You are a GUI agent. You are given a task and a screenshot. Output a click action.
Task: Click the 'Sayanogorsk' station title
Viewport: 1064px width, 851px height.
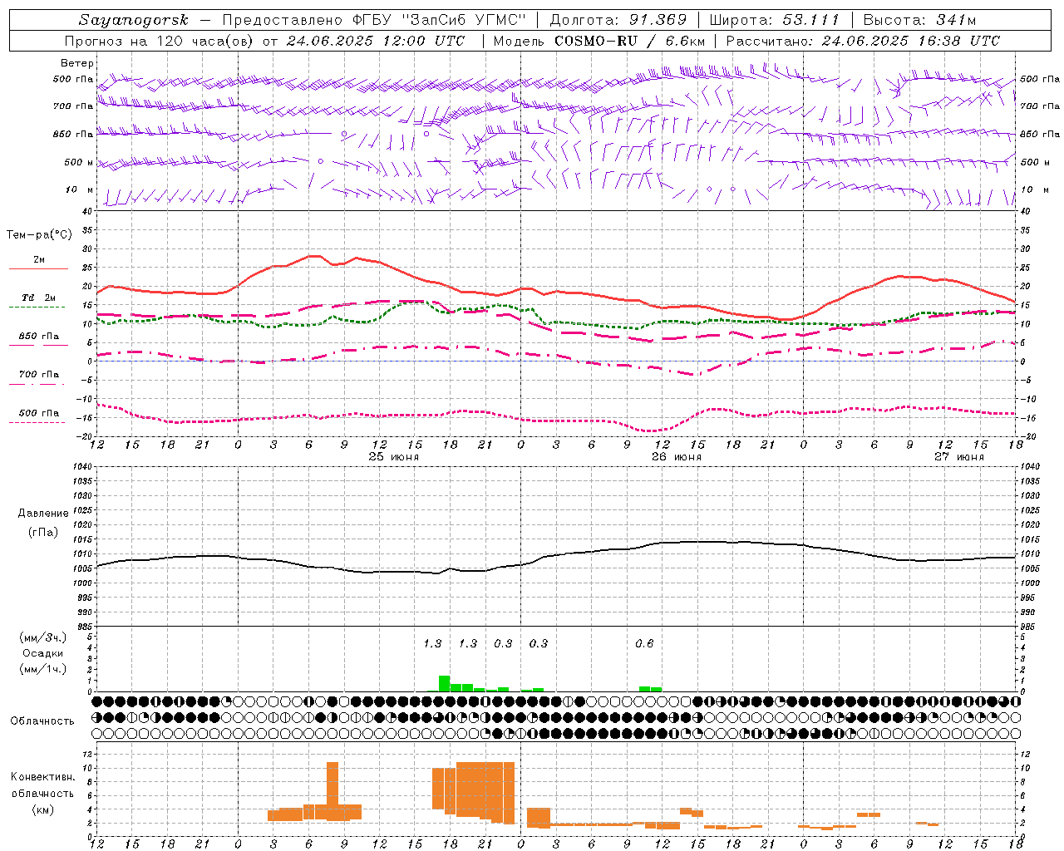point(134,20)
